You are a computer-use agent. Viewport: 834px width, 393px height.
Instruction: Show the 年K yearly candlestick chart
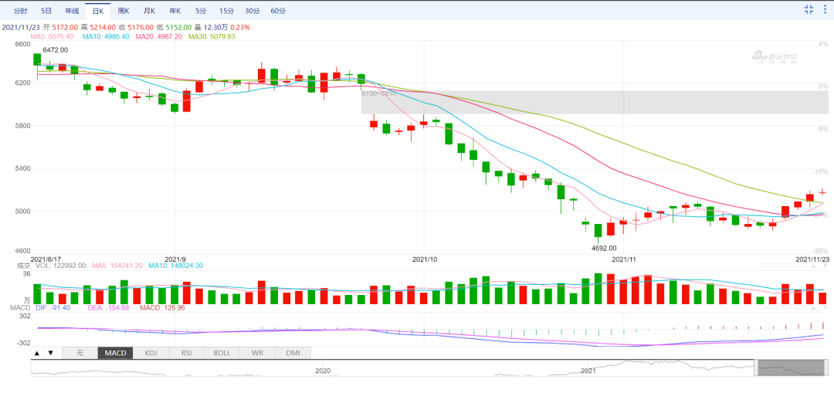coord(175,11)
